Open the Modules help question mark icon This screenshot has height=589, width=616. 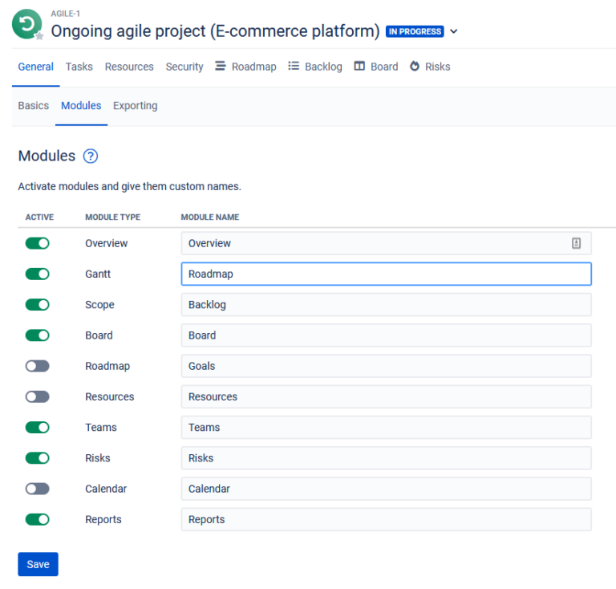point(91,156)
